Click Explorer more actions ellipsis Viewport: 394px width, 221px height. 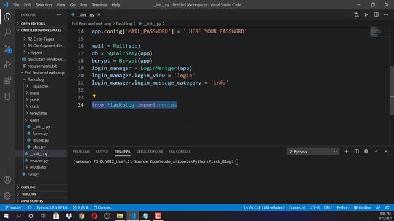tap(59, 15)
